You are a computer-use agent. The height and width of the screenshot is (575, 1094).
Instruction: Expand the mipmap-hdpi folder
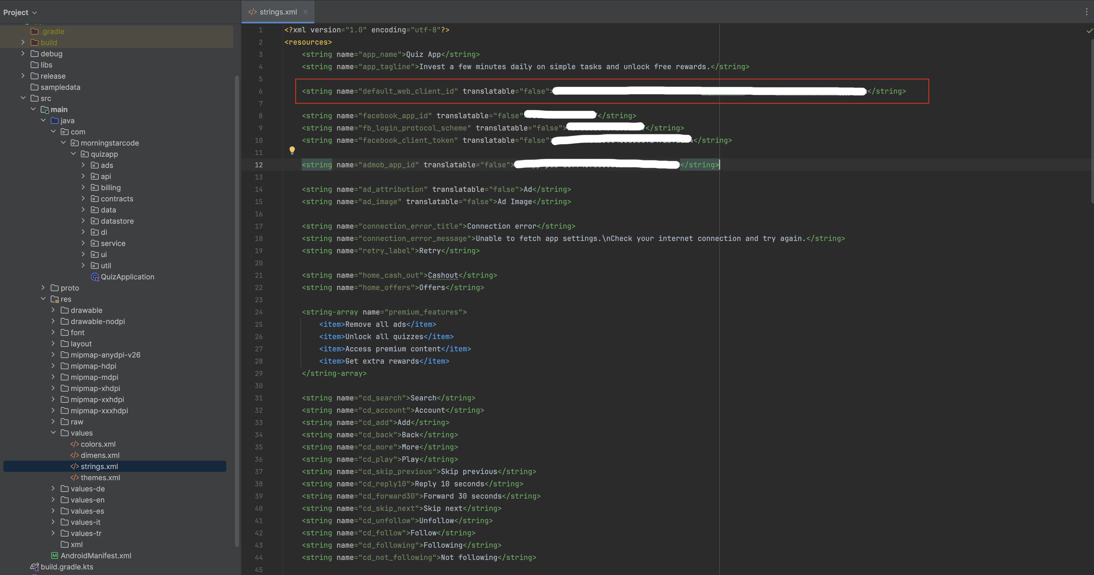pyautogui.click(x=53, y=366)
